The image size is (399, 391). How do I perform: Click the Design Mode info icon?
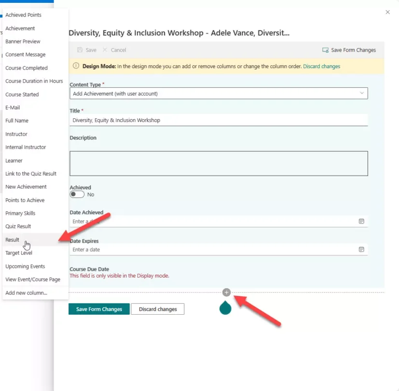click(76, 66)
